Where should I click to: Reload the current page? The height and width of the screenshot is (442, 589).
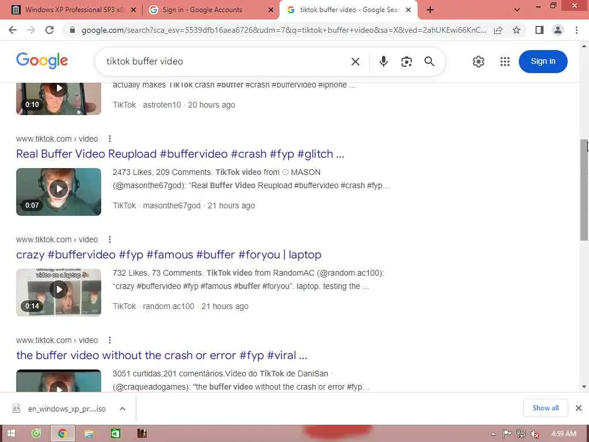(x=49, y=30)
